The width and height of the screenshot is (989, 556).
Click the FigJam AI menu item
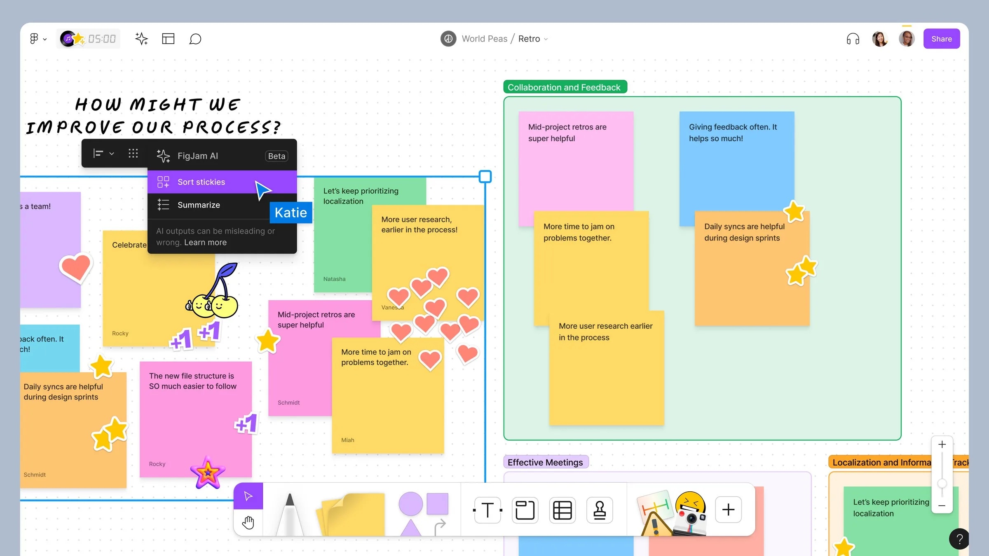click(x=197, y=155)
